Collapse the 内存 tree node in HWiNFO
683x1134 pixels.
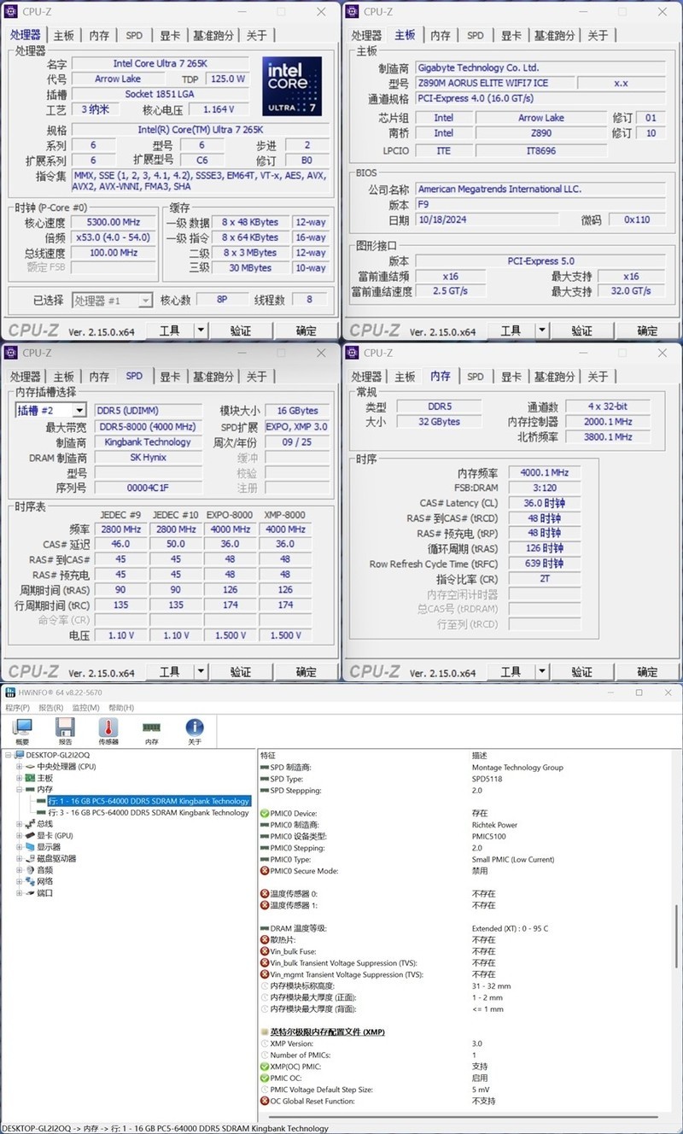[x=18, y=789]
